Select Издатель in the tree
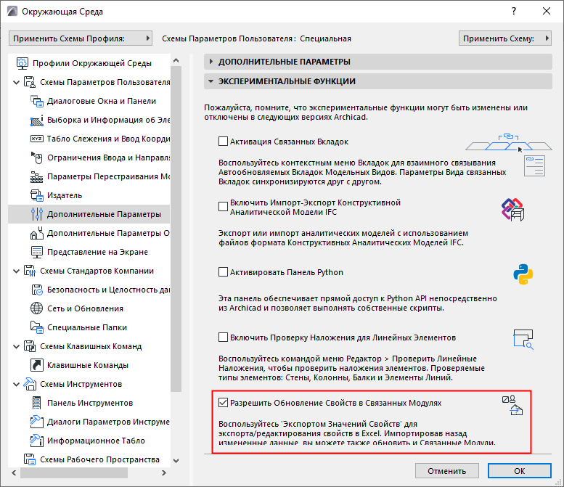 (65, 195)
